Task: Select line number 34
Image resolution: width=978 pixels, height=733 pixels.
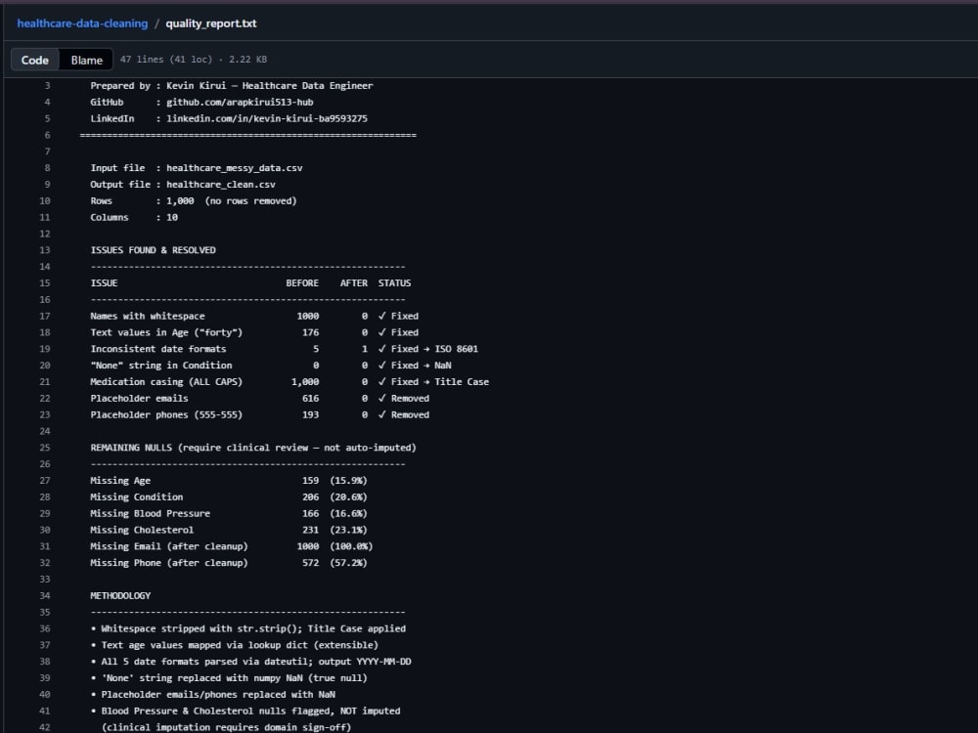Action: pos(45,596)
